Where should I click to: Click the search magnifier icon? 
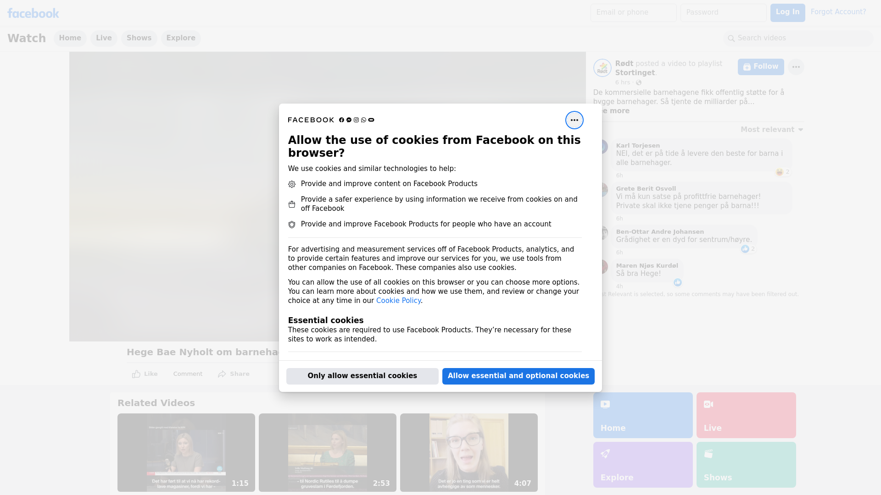point(731,38)
